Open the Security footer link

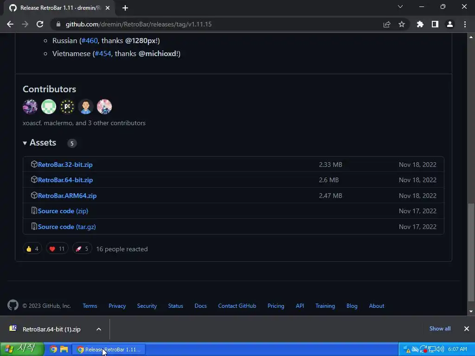pos(147,306)
